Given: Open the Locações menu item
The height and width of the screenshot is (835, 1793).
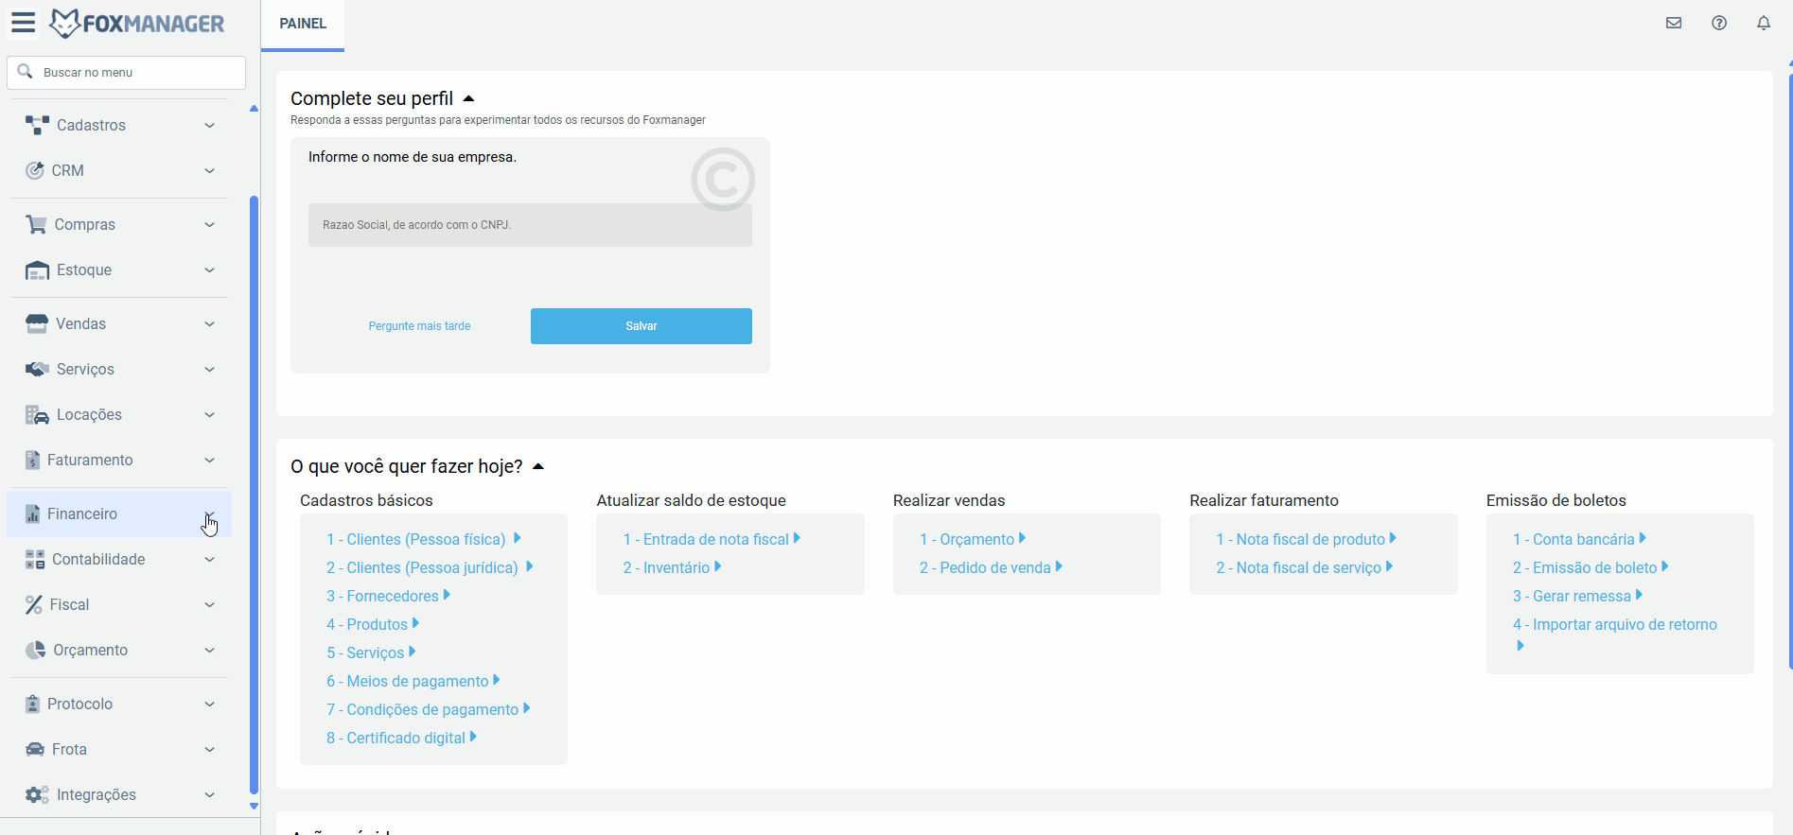Looking at the screenshot, I should coord(119,414).
